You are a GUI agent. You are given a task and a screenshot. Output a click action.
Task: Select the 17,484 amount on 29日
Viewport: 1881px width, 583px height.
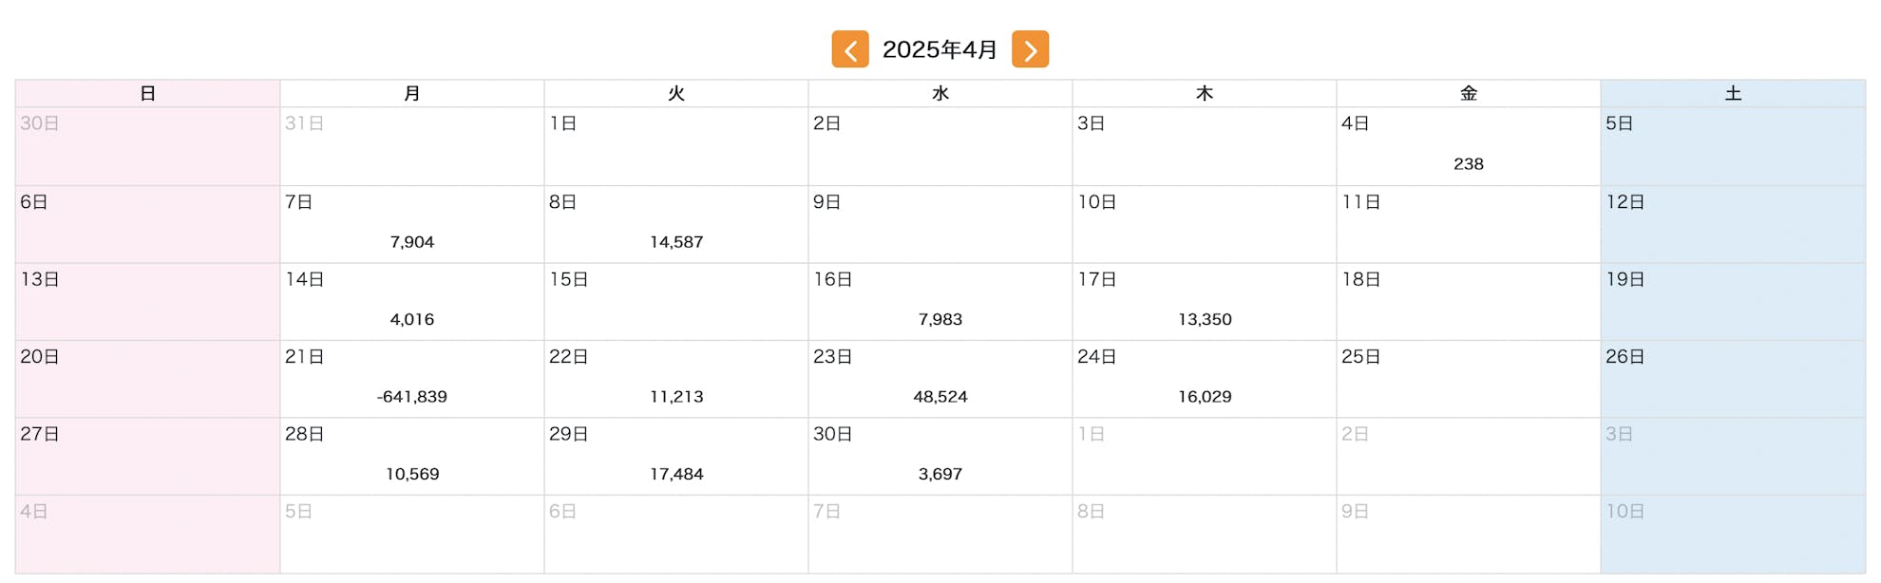[x=676, y=474]
